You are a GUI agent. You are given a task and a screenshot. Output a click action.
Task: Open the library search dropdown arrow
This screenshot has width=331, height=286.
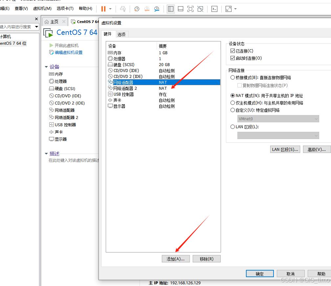(36, 27)
